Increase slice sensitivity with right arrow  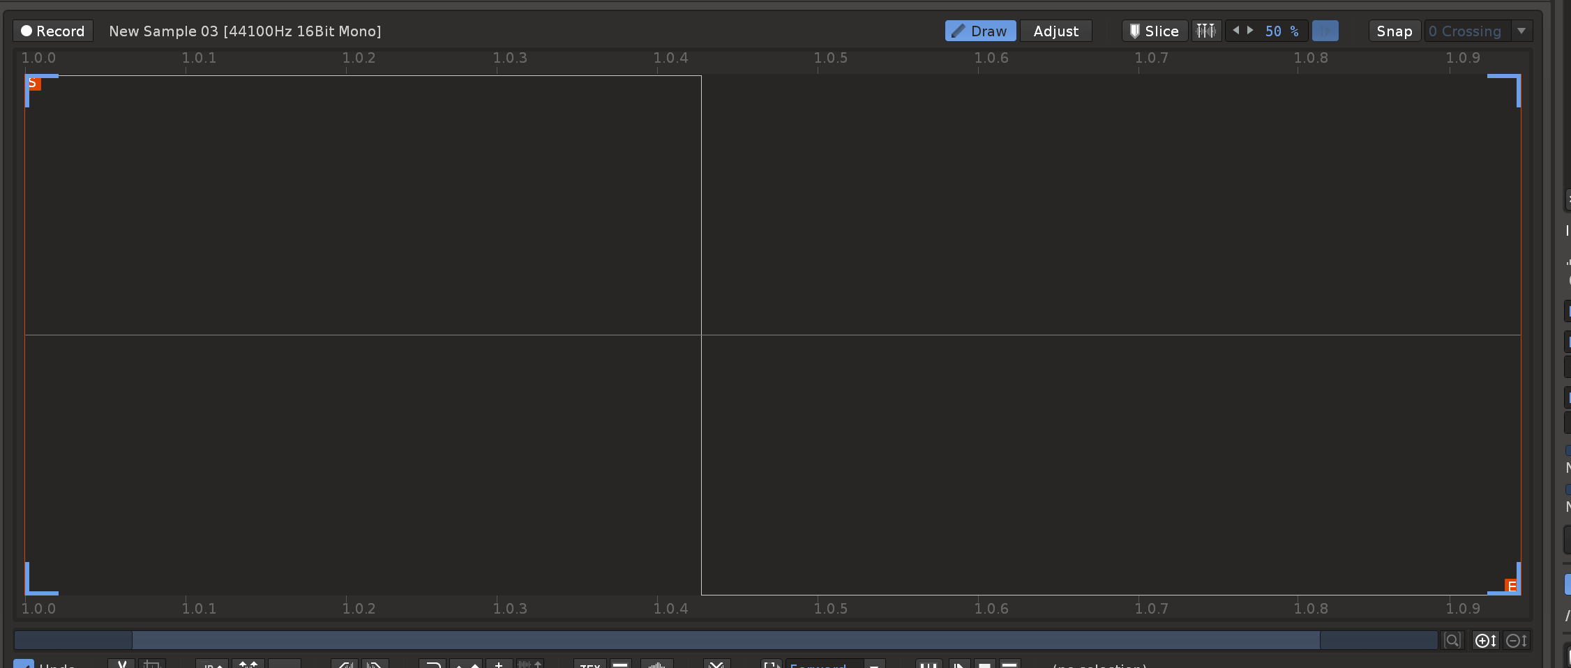click(1250, 31)
